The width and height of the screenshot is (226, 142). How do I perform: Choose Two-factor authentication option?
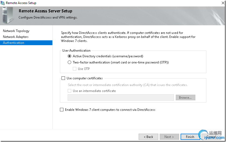coord(70,62)
